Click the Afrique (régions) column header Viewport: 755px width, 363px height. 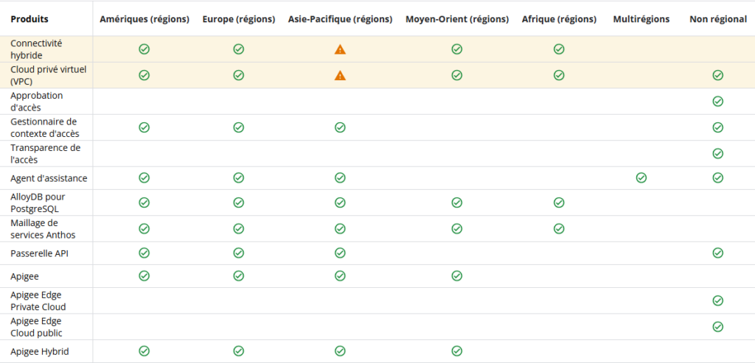point(559,19)
